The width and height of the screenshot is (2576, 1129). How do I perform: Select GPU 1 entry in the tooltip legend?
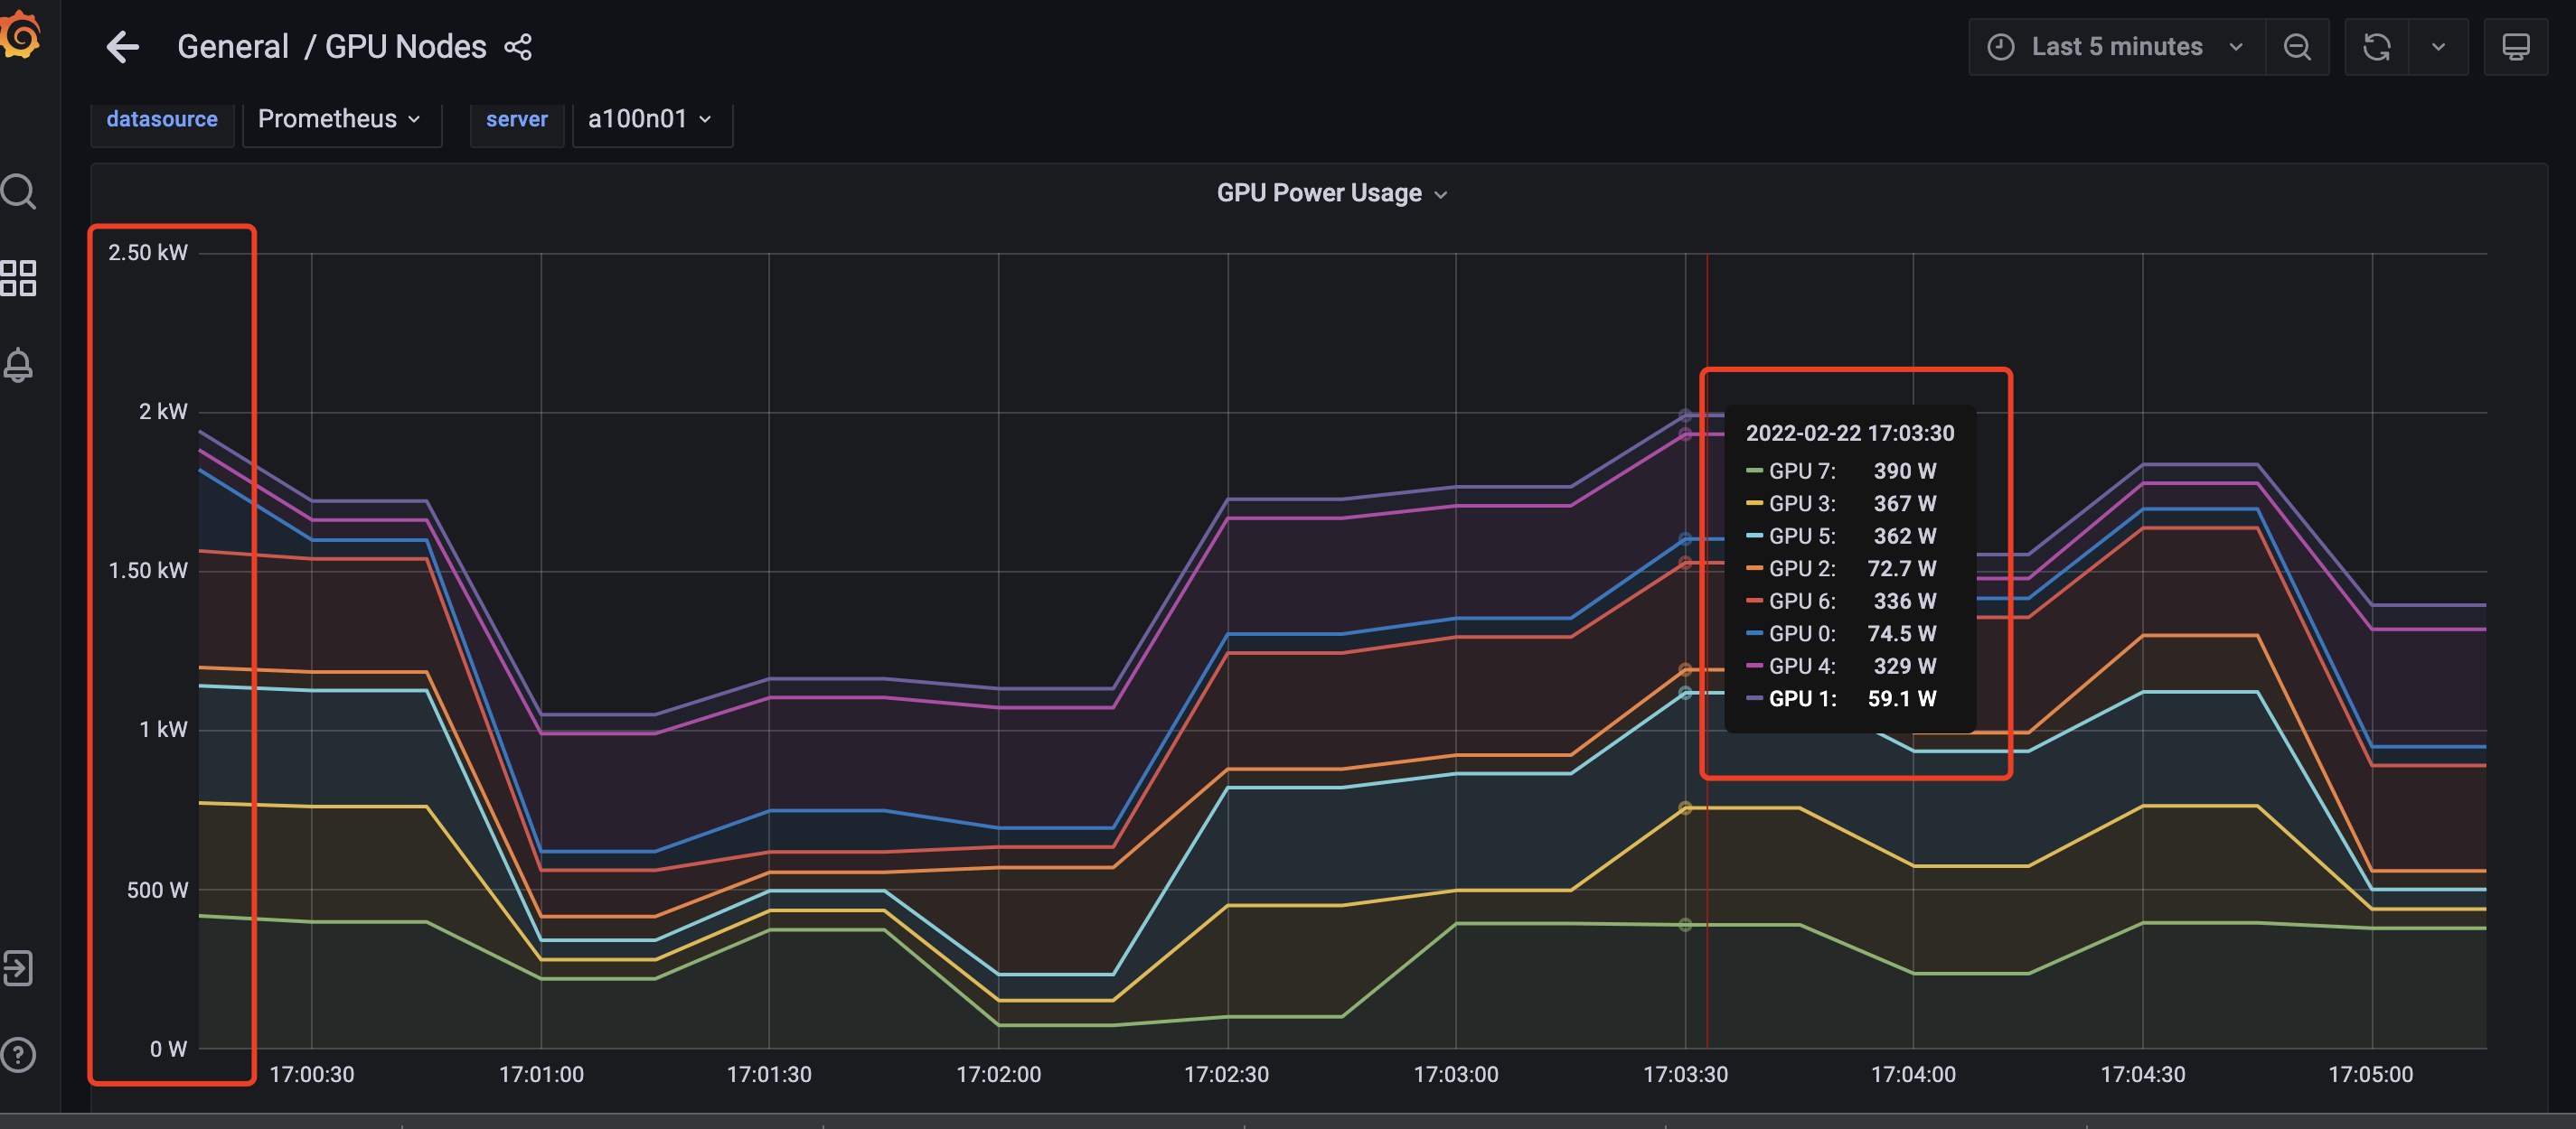(1848, 698)
